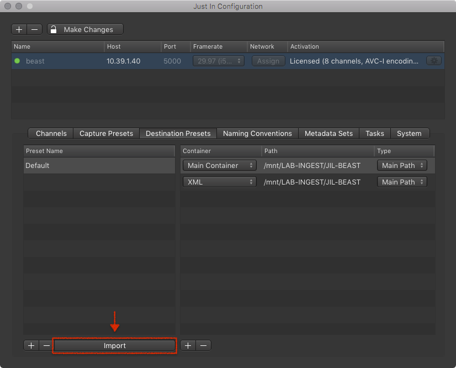Click the Framerate column header
The image size is (456, 368).
[x=219, y=46]
